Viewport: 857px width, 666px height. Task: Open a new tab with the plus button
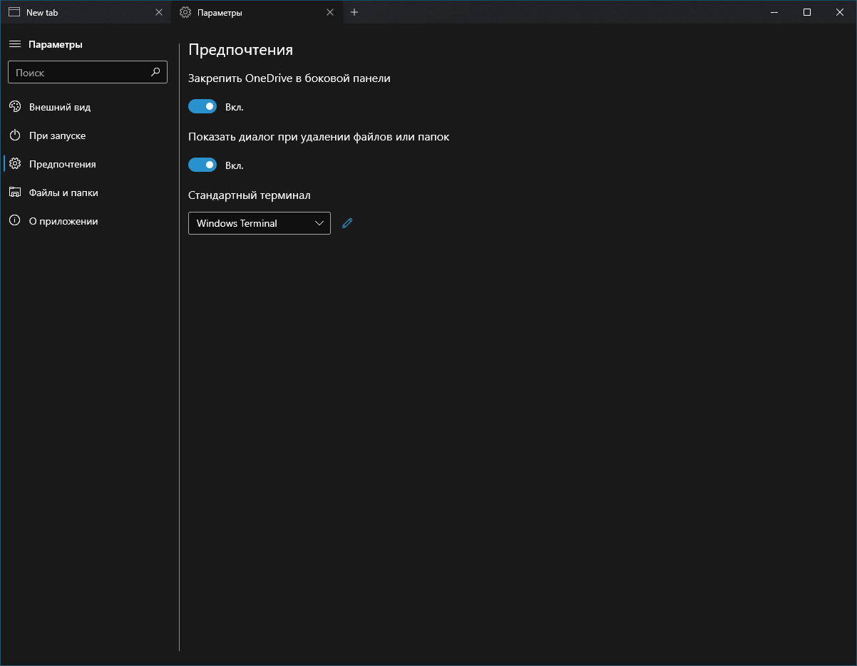[354, 12]
